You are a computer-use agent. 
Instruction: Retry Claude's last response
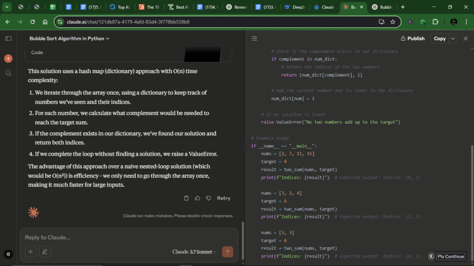tap(224, 198)
